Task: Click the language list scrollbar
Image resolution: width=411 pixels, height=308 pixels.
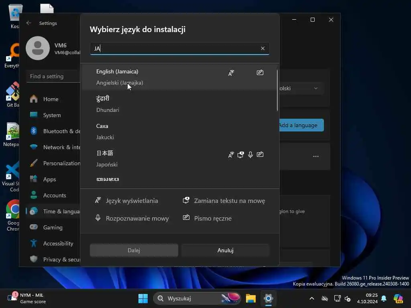Action: [277, 90]
